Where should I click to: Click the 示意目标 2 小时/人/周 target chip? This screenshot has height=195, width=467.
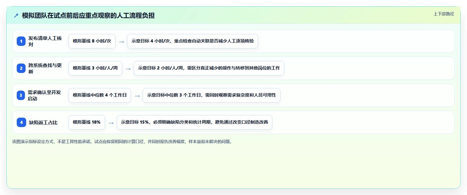pos(209,68)
